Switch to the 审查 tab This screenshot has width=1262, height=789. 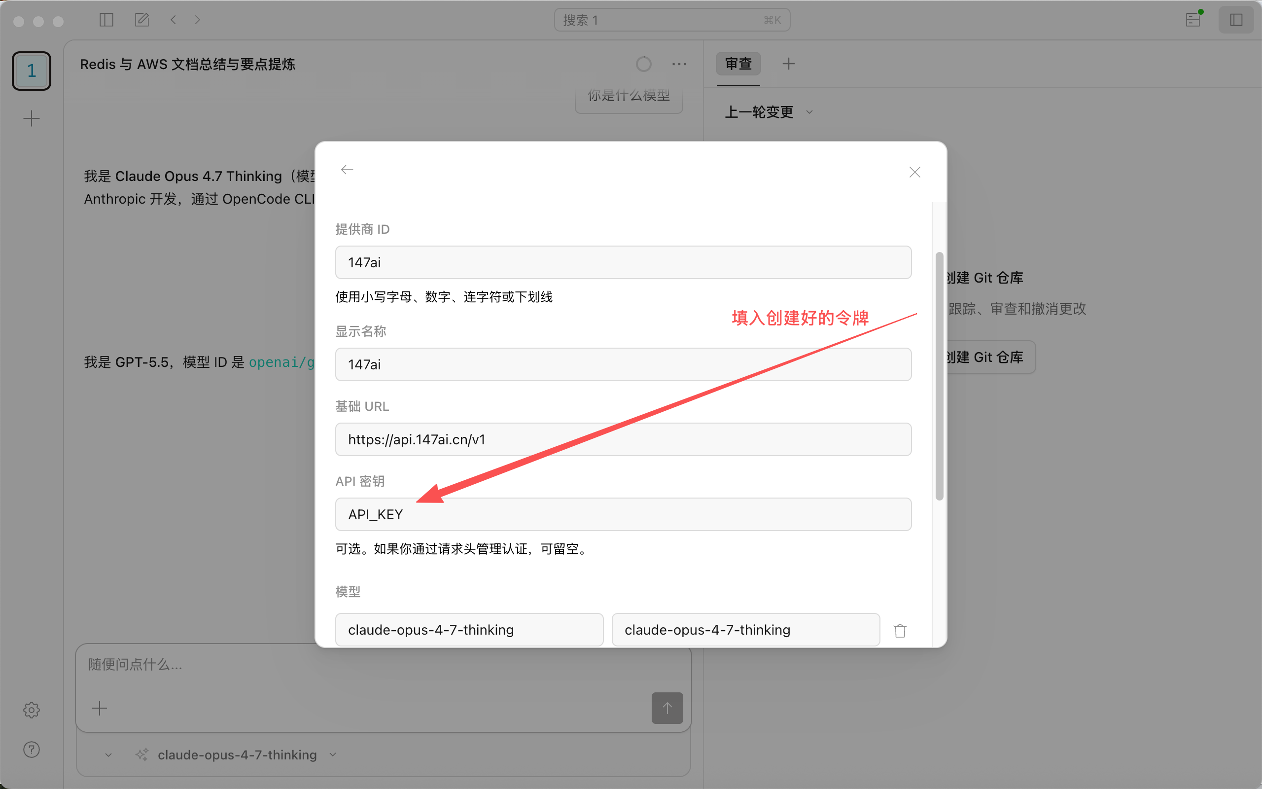738,64
